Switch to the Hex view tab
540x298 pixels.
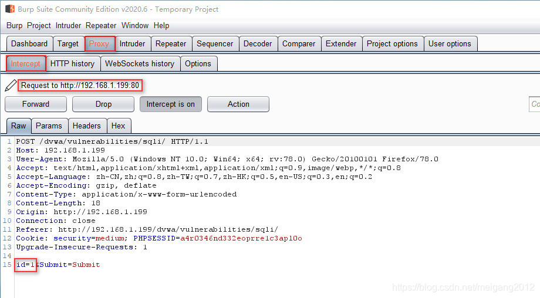coord(119,126)
